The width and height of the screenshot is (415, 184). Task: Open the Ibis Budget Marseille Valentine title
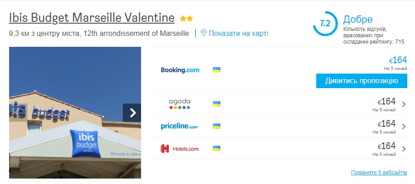point(91,18)
